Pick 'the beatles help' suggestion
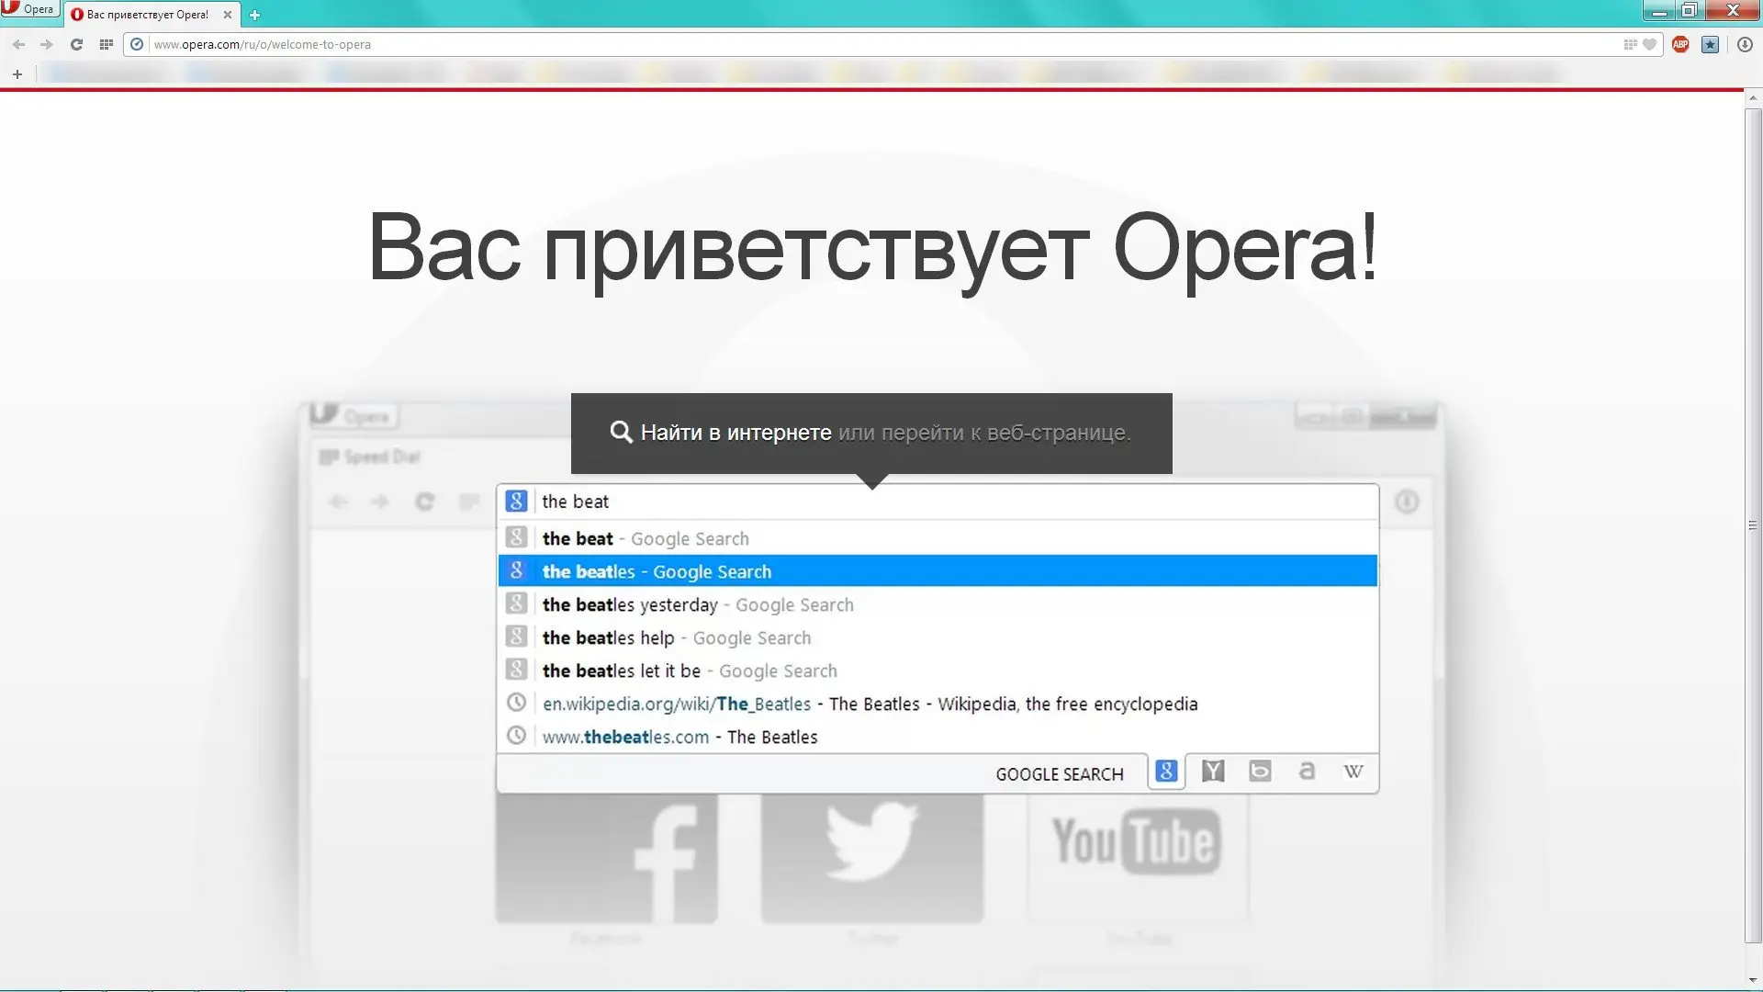The width and height of the screenshot is (1763, 992). [938, 637]
